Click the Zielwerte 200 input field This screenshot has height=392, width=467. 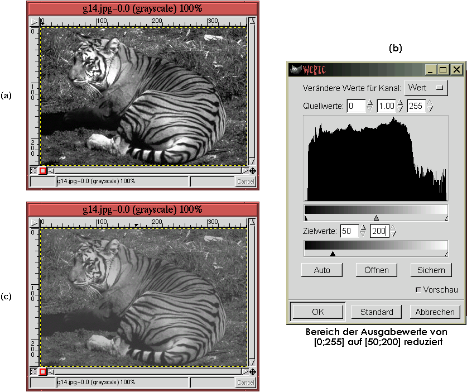[x=379, y=231]
